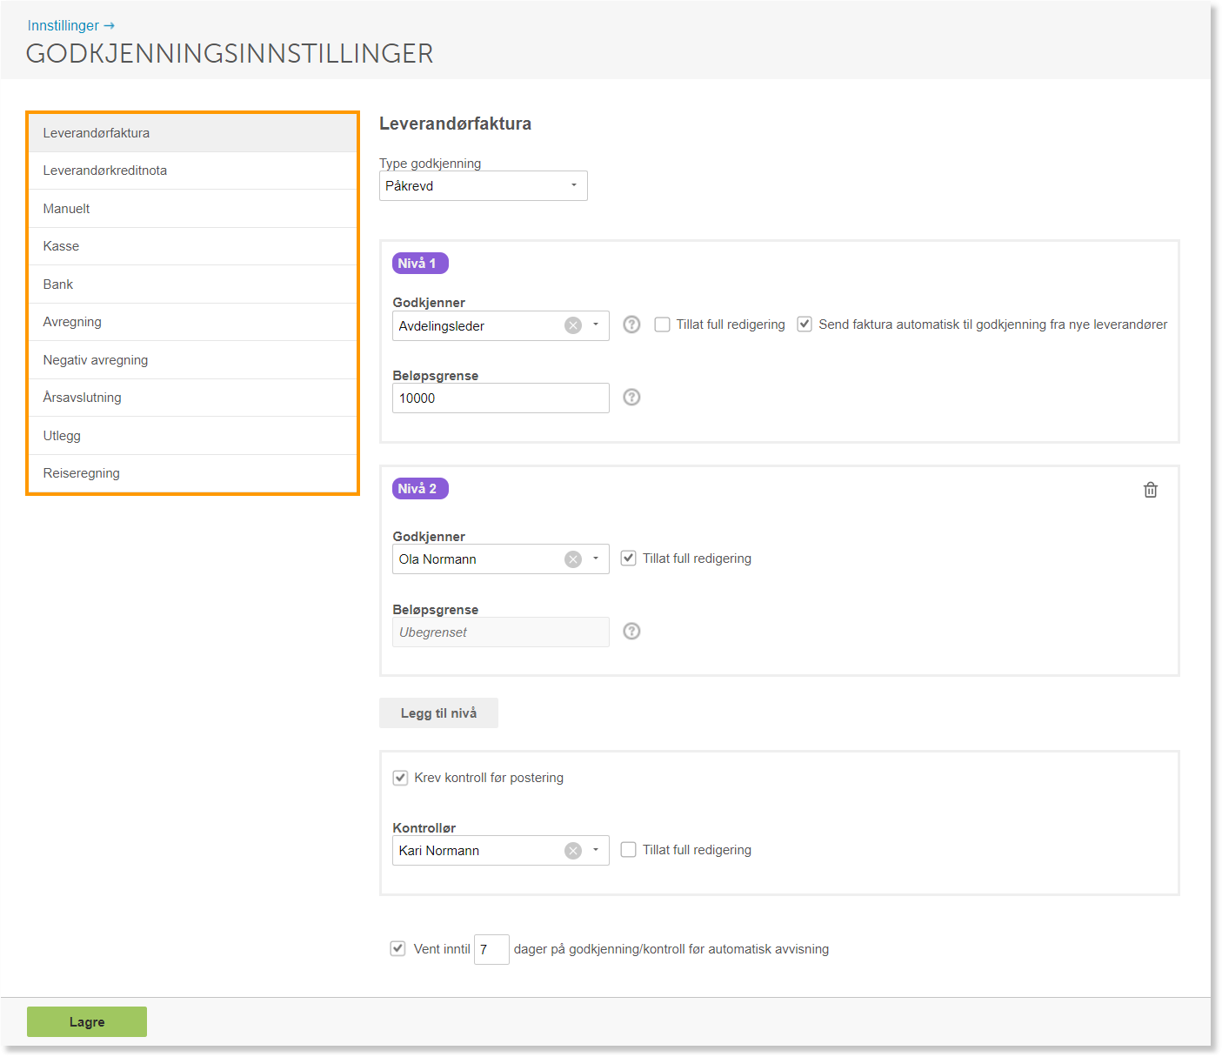Image resolution: width=1222 pixels, height=1057 pixels.
Task: Click the Nivå 1 purple badge
Action: point(420,264)
